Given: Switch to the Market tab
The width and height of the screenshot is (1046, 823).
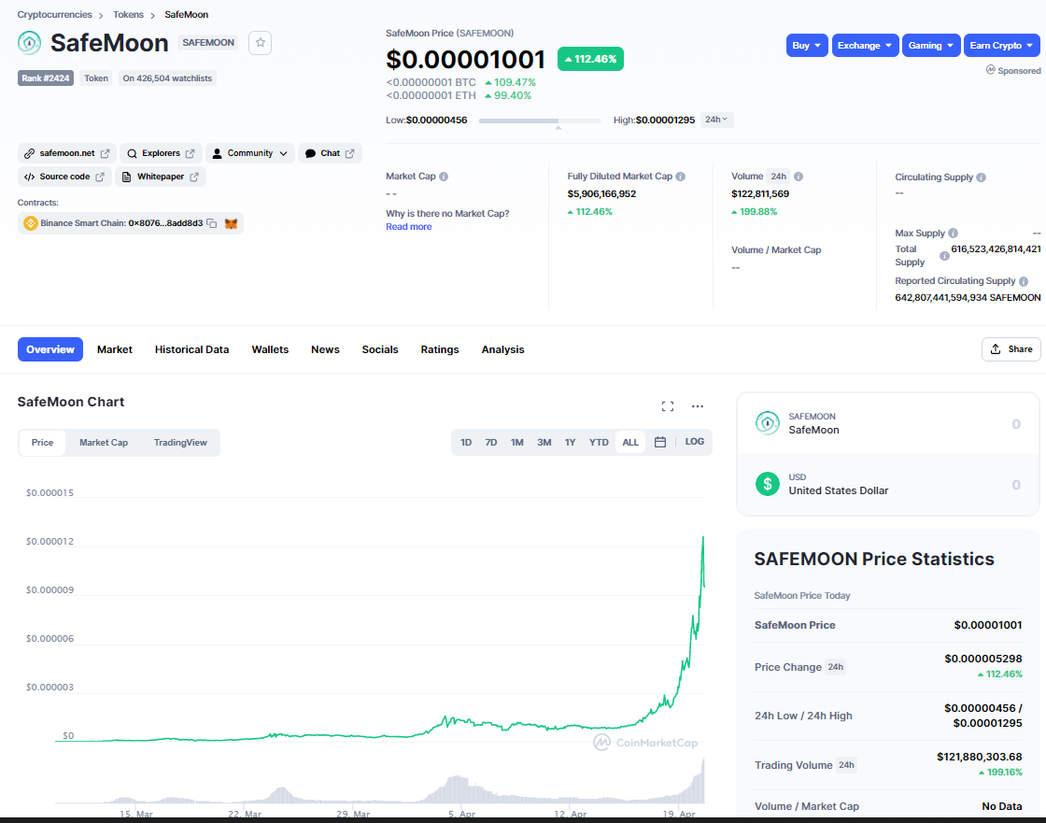Looking at the screenshot, I should pos(115,349).
